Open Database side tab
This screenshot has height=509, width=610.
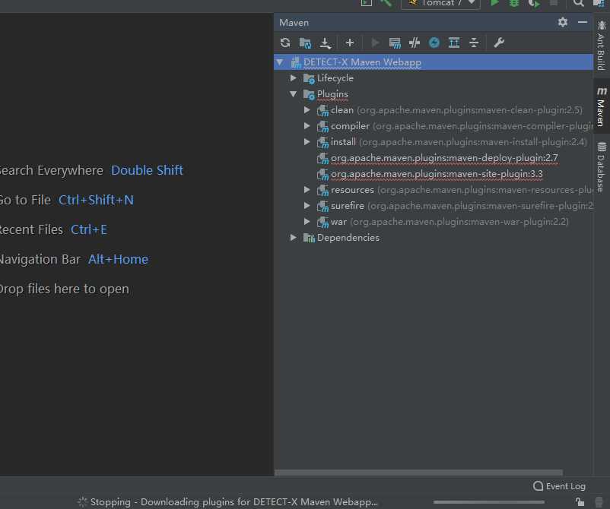coord(602,167)
